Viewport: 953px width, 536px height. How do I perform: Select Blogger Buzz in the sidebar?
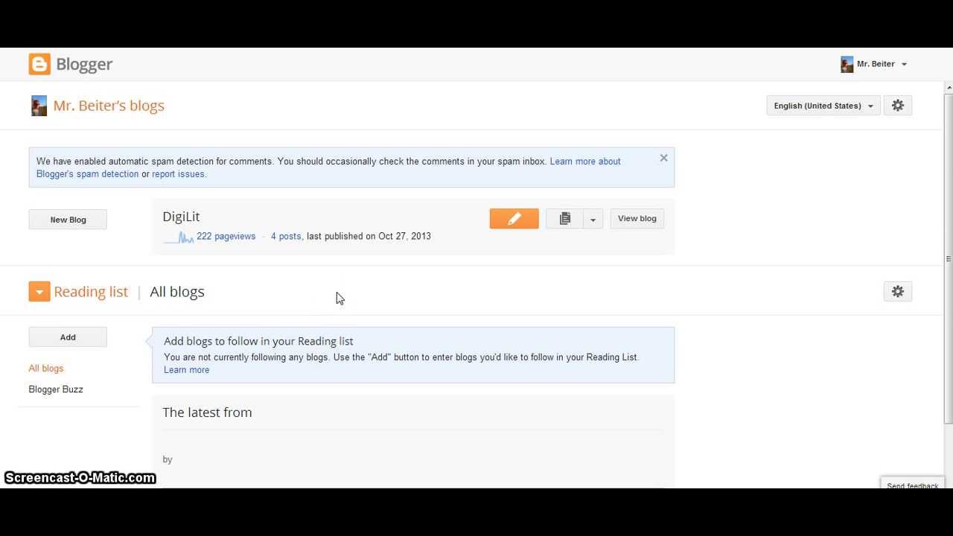pyautogui.click(x=56, y=389)
